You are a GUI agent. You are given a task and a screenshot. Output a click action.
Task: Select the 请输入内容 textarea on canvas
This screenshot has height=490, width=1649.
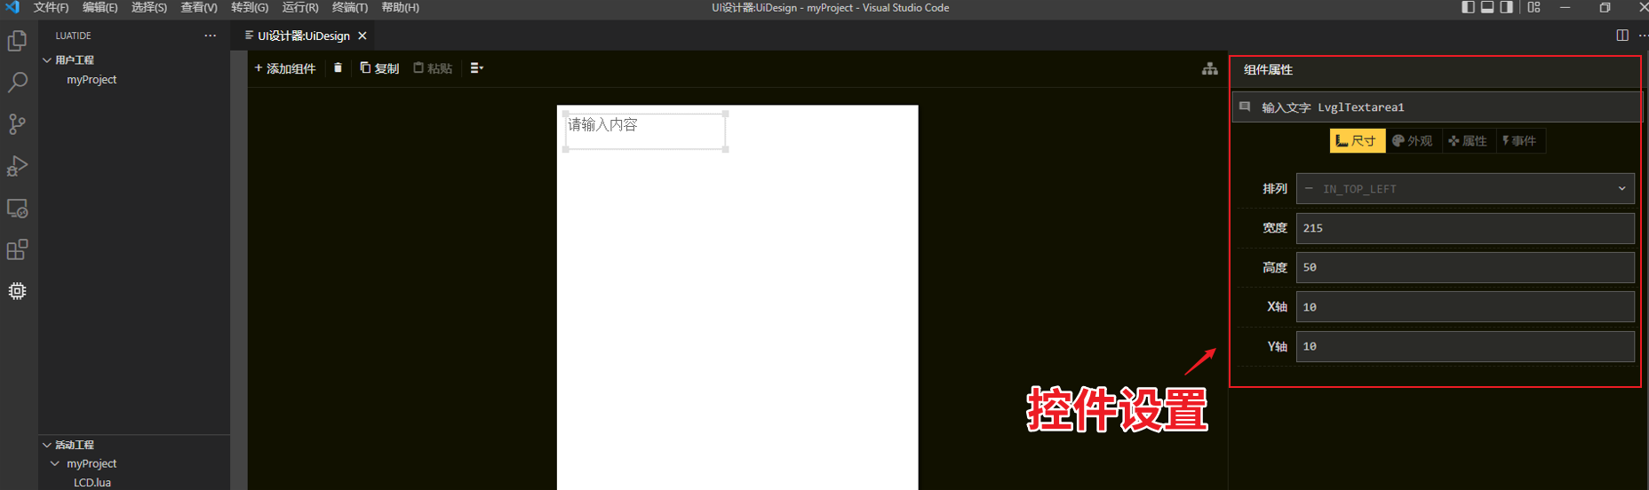(646, 131)
